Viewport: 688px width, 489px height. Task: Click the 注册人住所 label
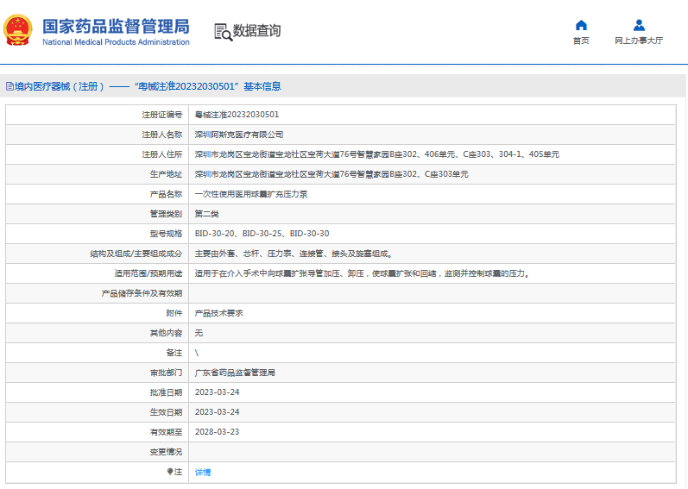162,154
